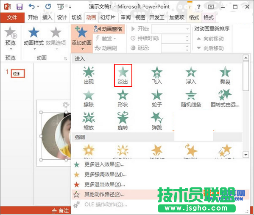Switch to the 插入 insert tab

point(47,17)
